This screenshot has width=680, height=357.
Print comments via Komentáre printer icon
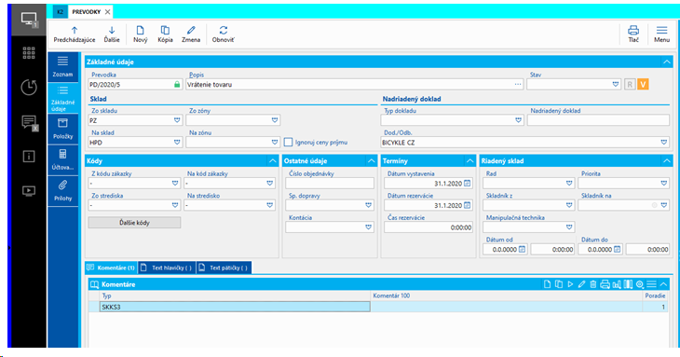coord(605,284)
